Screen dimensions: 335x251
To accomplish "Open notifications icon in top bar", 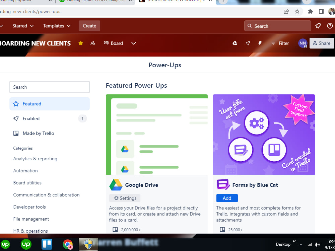I will tap(318, 26).
